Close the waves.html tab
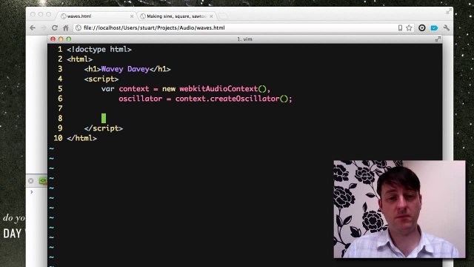The height and width of the screenshot is (267, 474). (x=132, y=16)
